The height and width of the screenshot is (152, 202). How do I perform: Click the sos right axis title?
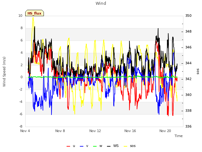click(198, 72)
